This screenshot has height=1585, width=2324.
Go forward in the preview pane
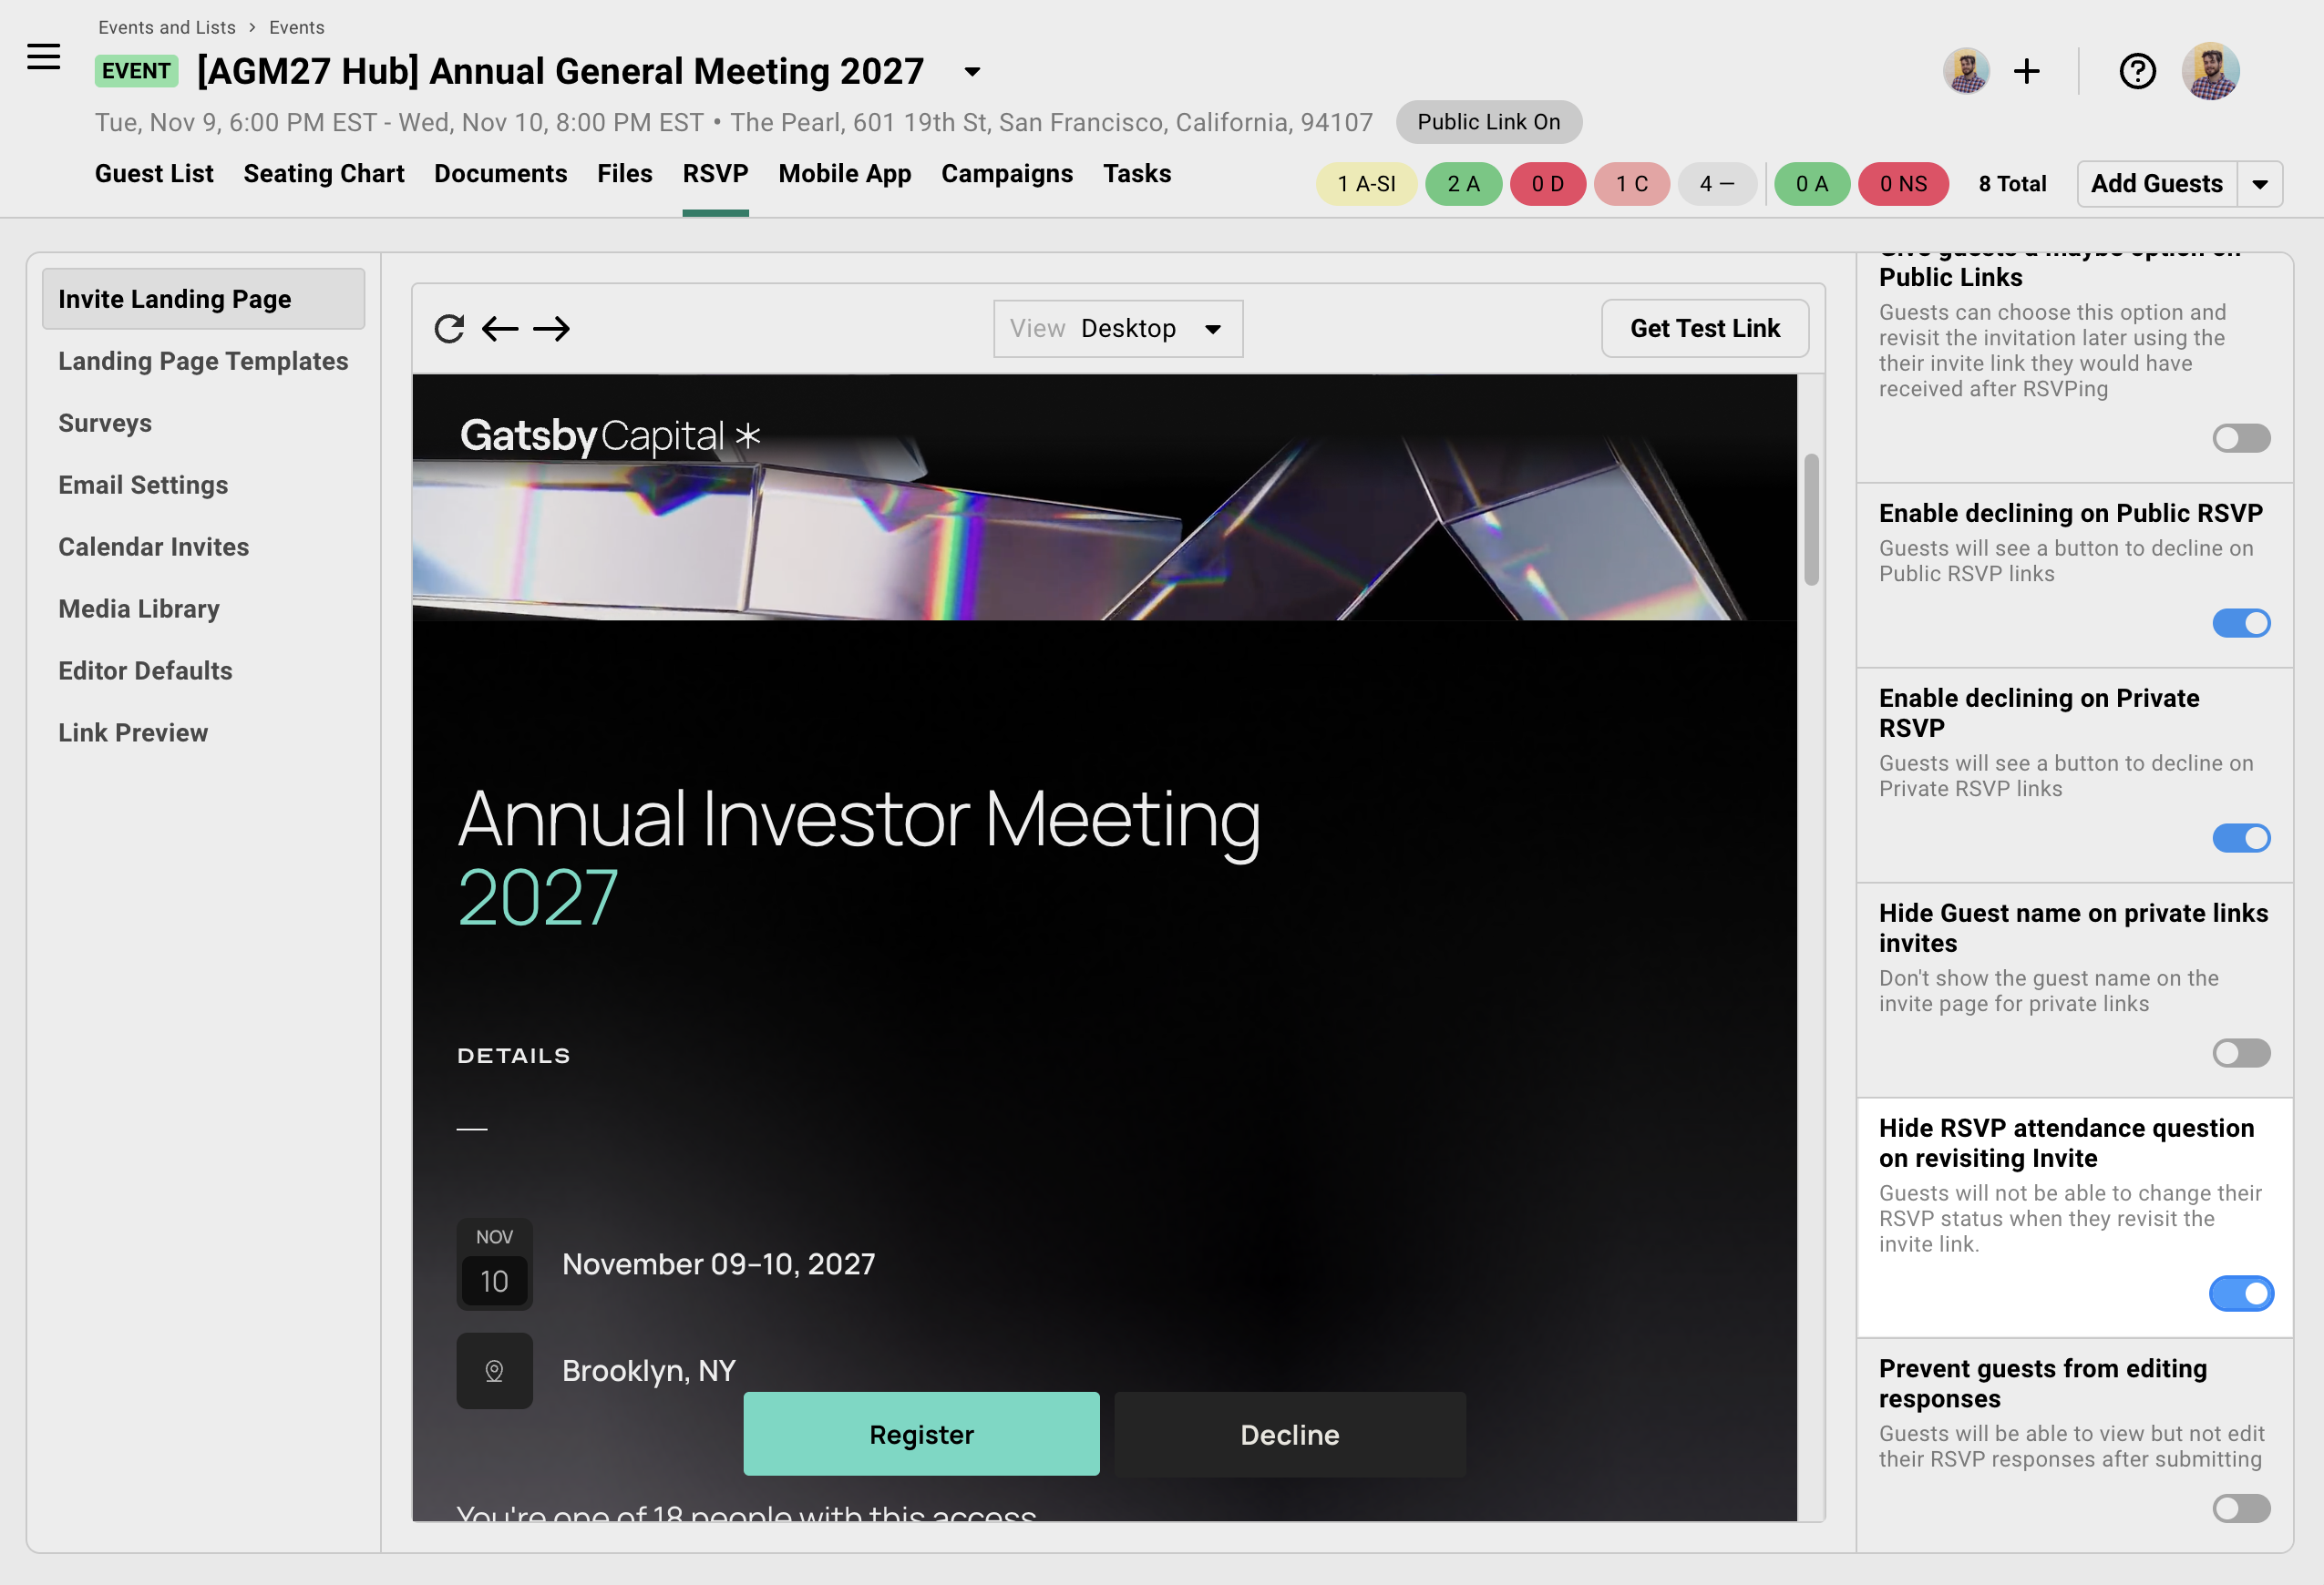pos(551,329)
